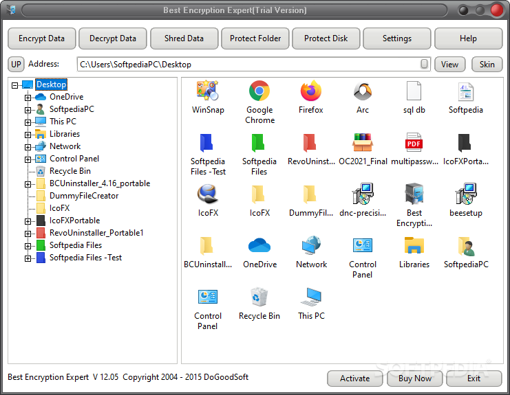Select IcoFX folder in the tree

[59, 208]
